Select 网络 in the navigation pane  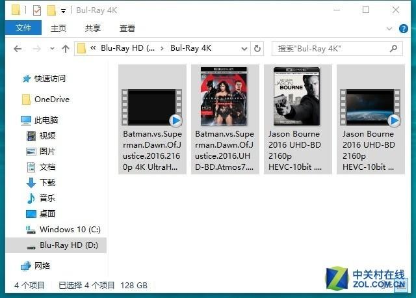click(x=42, y=265)
